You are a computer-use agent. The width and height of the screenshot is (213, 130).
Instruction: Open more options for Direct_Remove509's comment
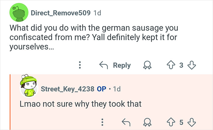click(x=80, y=65)
